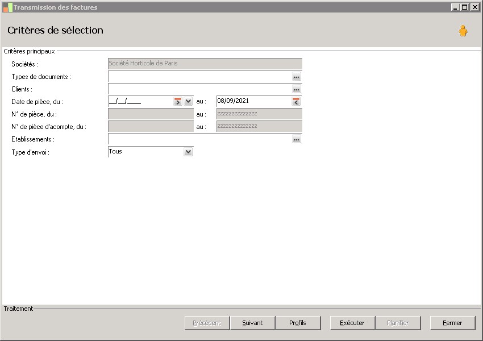Click the N° de pièce d'acompte start field
This screenshot has height=341, width=483.
[151, 126]
